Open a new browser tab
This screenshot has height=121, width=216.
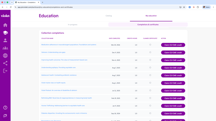(43, 2)
